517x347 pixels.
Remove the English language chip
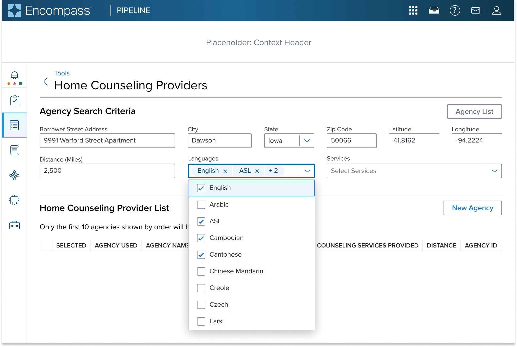tap(225, 171)
